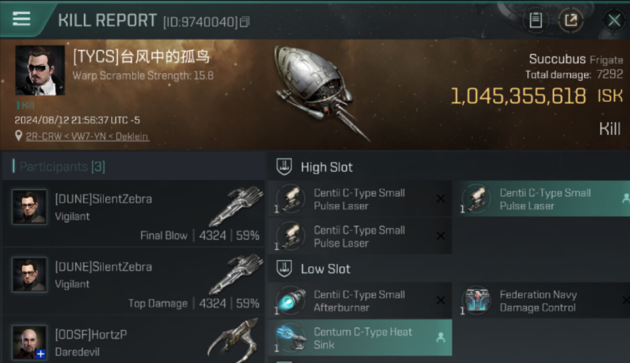Open the clipboard report icon
Viewport: 630px width, 363px height.
535,20
